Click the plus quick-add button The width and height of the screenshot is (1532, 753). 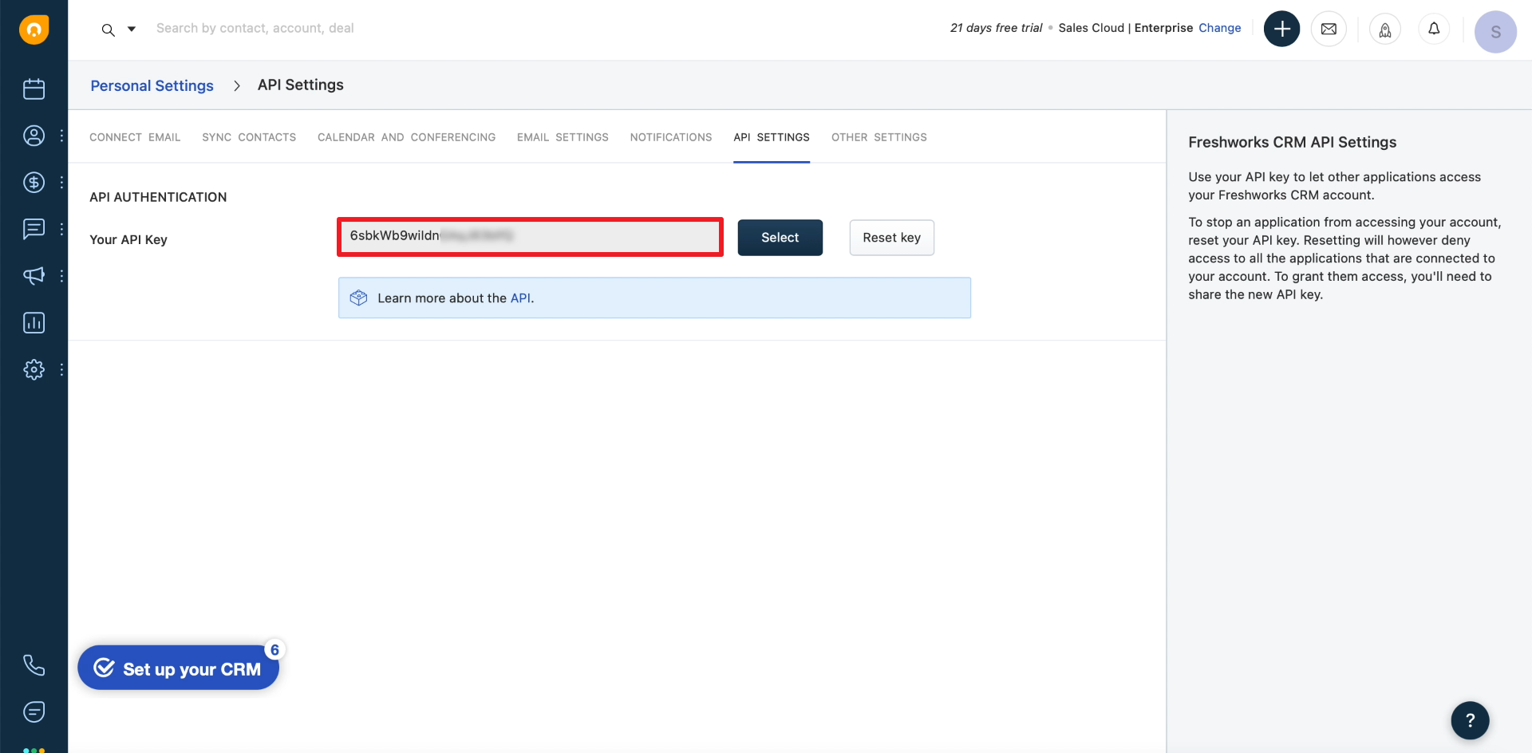1281,29
